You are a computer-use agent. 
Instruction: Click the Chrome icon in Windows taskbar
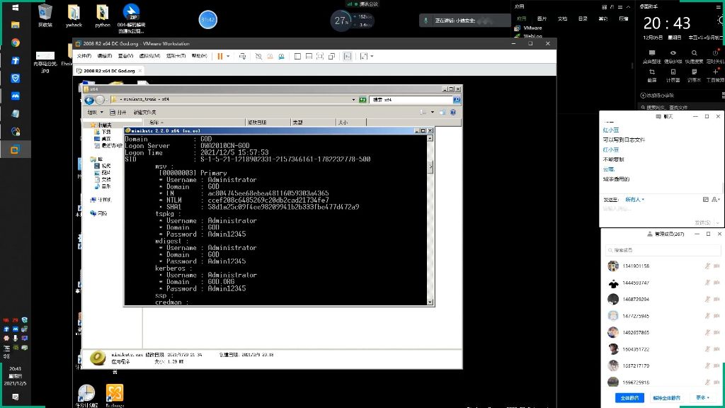pos(16,42)
